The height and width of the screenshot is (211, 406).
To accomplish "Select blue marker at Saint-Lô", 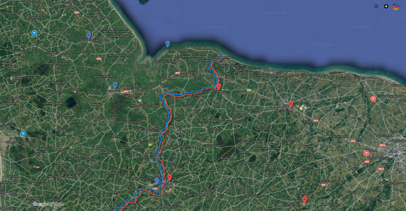I will click(157, 181).
